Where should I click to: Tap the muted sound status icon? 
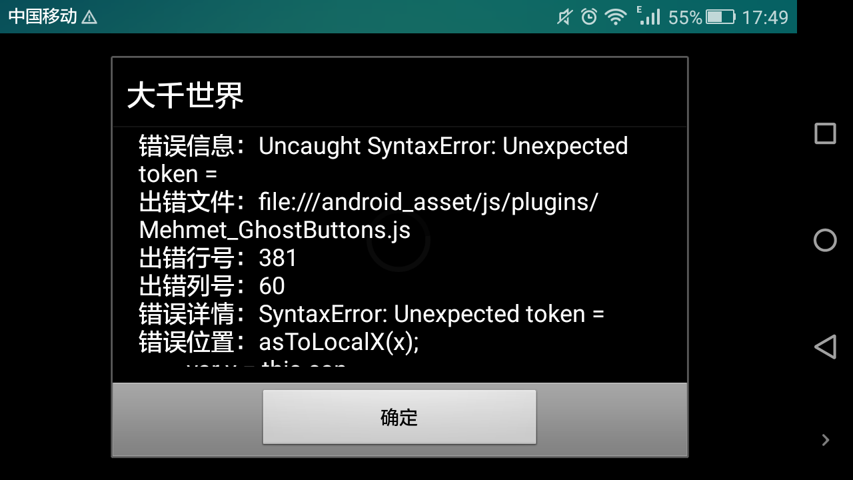pyautogui.click(x=564, y=17)
